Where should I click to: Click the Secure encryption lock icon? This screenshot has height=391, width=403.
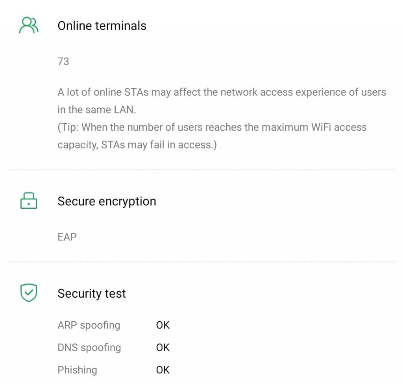28,201
